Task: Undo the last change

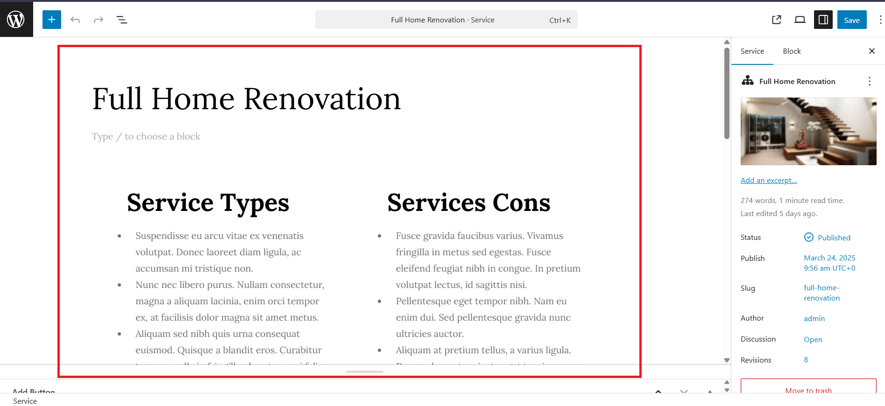Action: pyautogui.click(x=75, y=20)
